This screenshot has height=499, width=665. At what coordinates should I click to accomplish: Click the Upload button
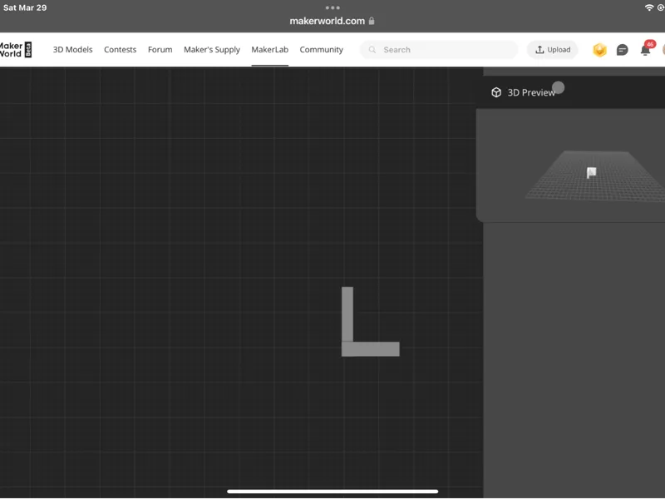(x=552, y=50)
